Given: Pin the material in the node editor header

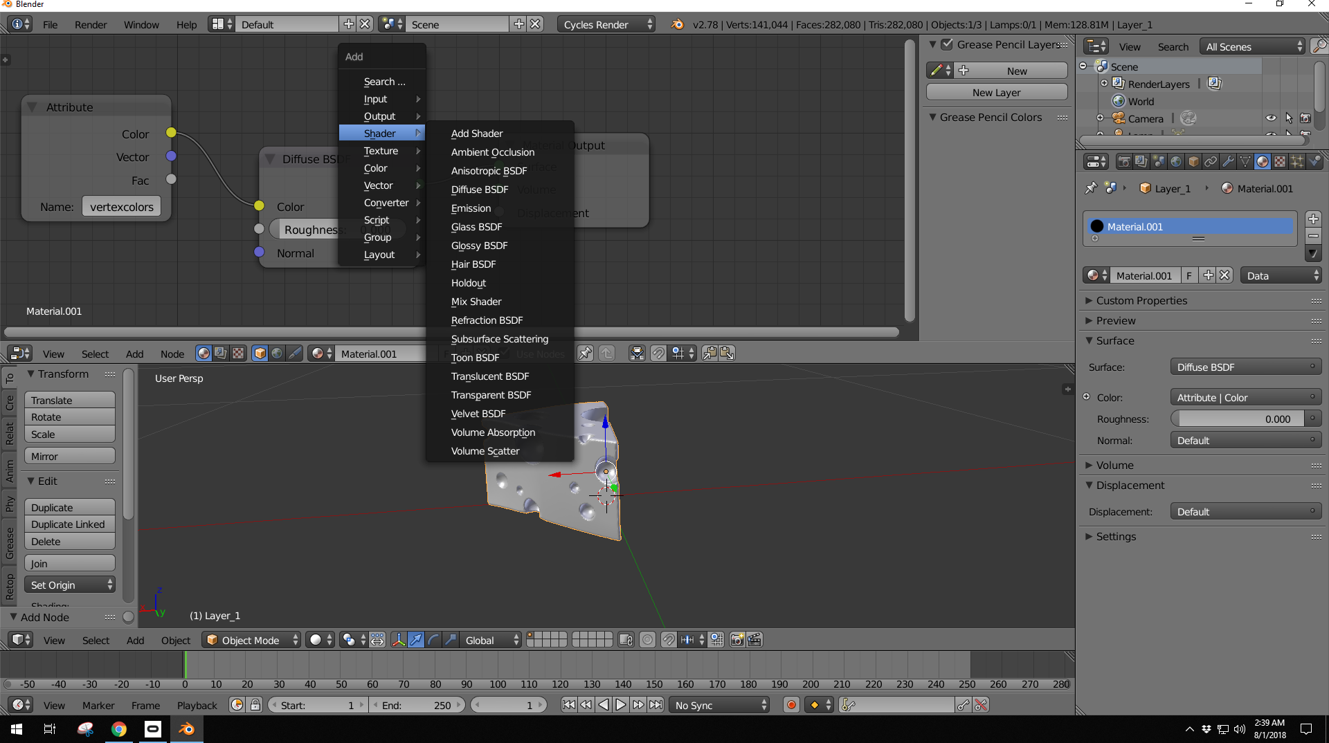Looking at the screenshot, I should pos(585,353).
